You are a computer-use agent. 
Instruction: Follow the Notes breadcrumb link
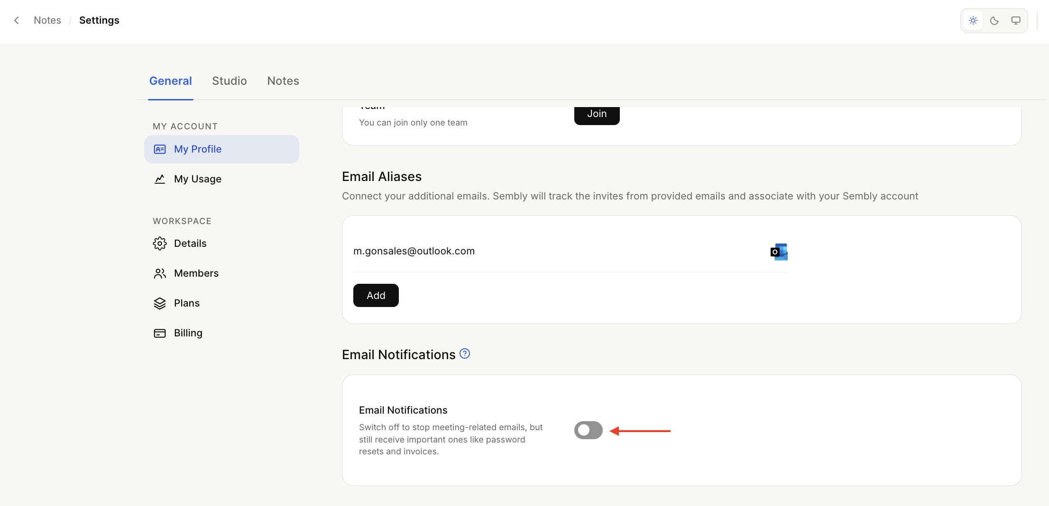coord(47,20)
